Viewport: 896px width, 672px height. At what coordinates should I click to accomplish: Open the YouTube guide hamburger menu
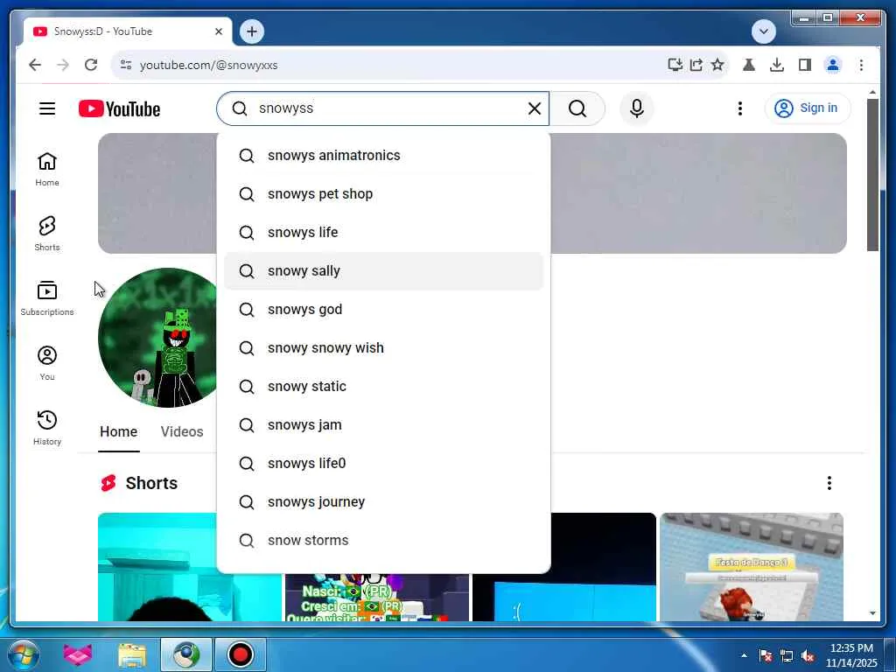click(x=47, y=108)
